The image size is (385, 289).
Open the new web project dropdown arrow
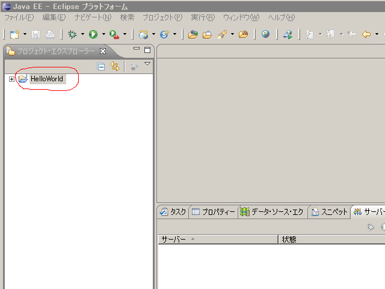click(154, 34)
